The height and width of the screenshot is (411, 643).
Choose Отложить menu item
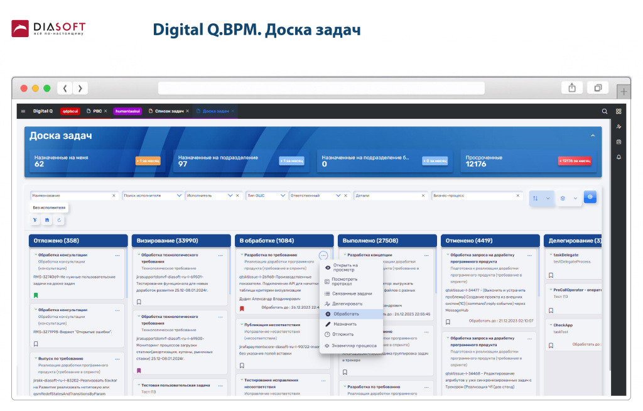(351, 334)
